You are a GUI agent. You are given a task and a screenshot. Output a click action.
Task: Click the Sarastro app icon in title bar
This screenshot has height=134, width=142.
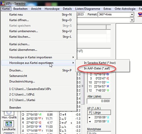[2, 3]
